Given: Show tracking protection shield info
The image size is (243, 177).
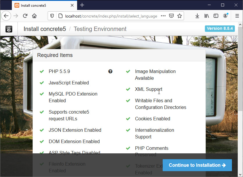Looking at the screenshot, I should tap(52, 16).
